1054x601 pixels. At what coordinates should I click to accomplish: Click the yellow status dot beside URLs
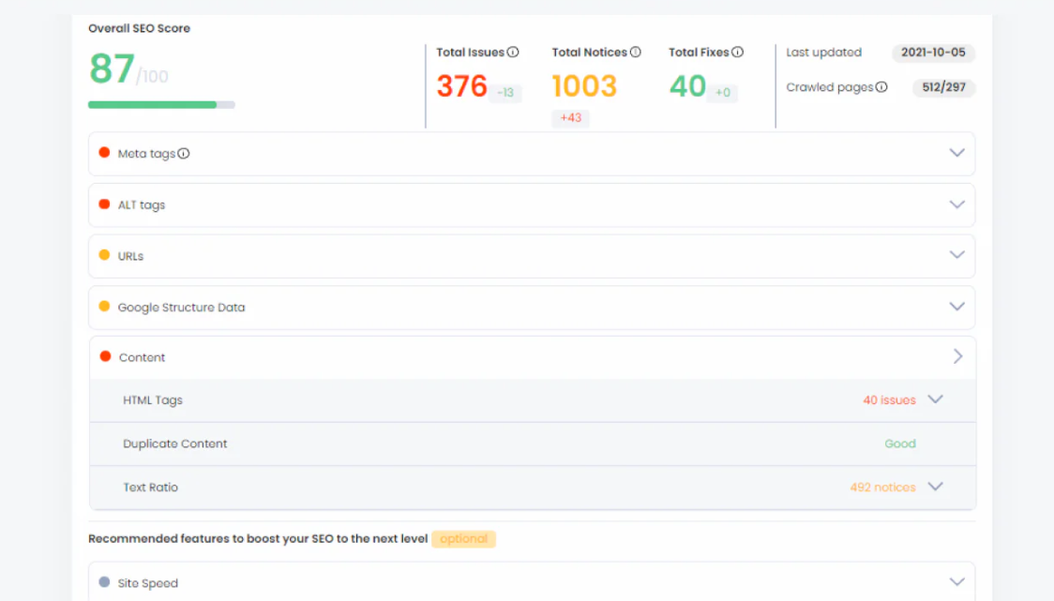pos(106,255)
